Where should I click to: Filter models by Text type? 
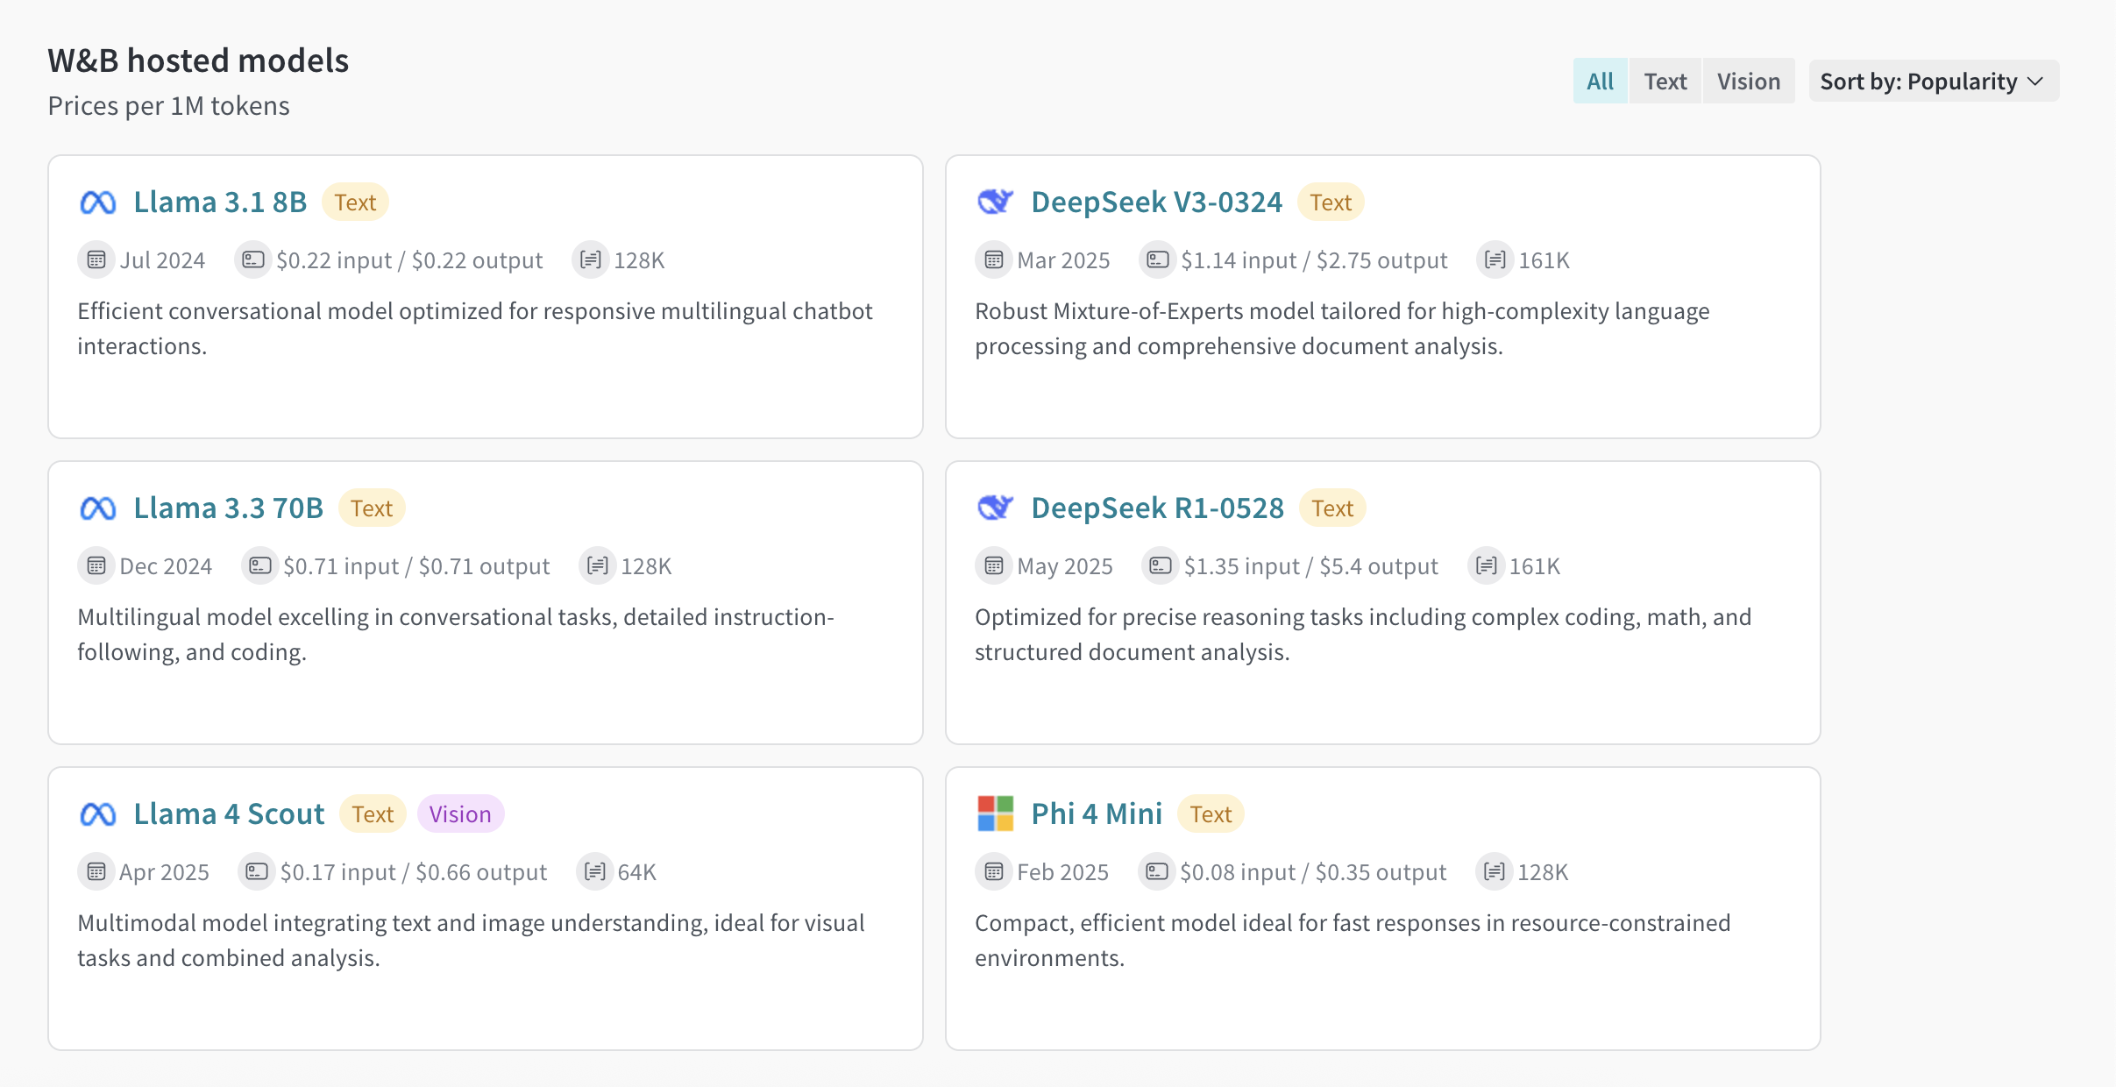coord(1665,82)
